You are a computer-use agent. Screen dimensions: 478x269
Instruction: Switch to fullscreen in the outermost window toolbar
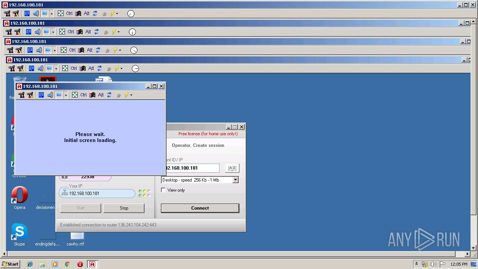[x=60, y=13]
